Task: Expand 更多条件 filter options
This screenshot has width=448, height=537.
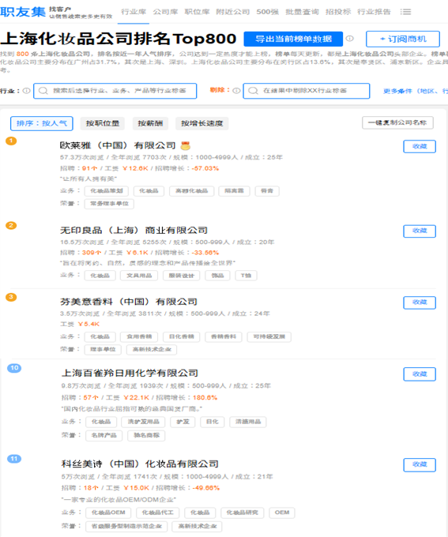Action: 415,91
